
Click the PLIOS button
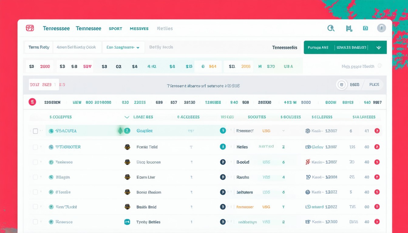click(374, 85)
